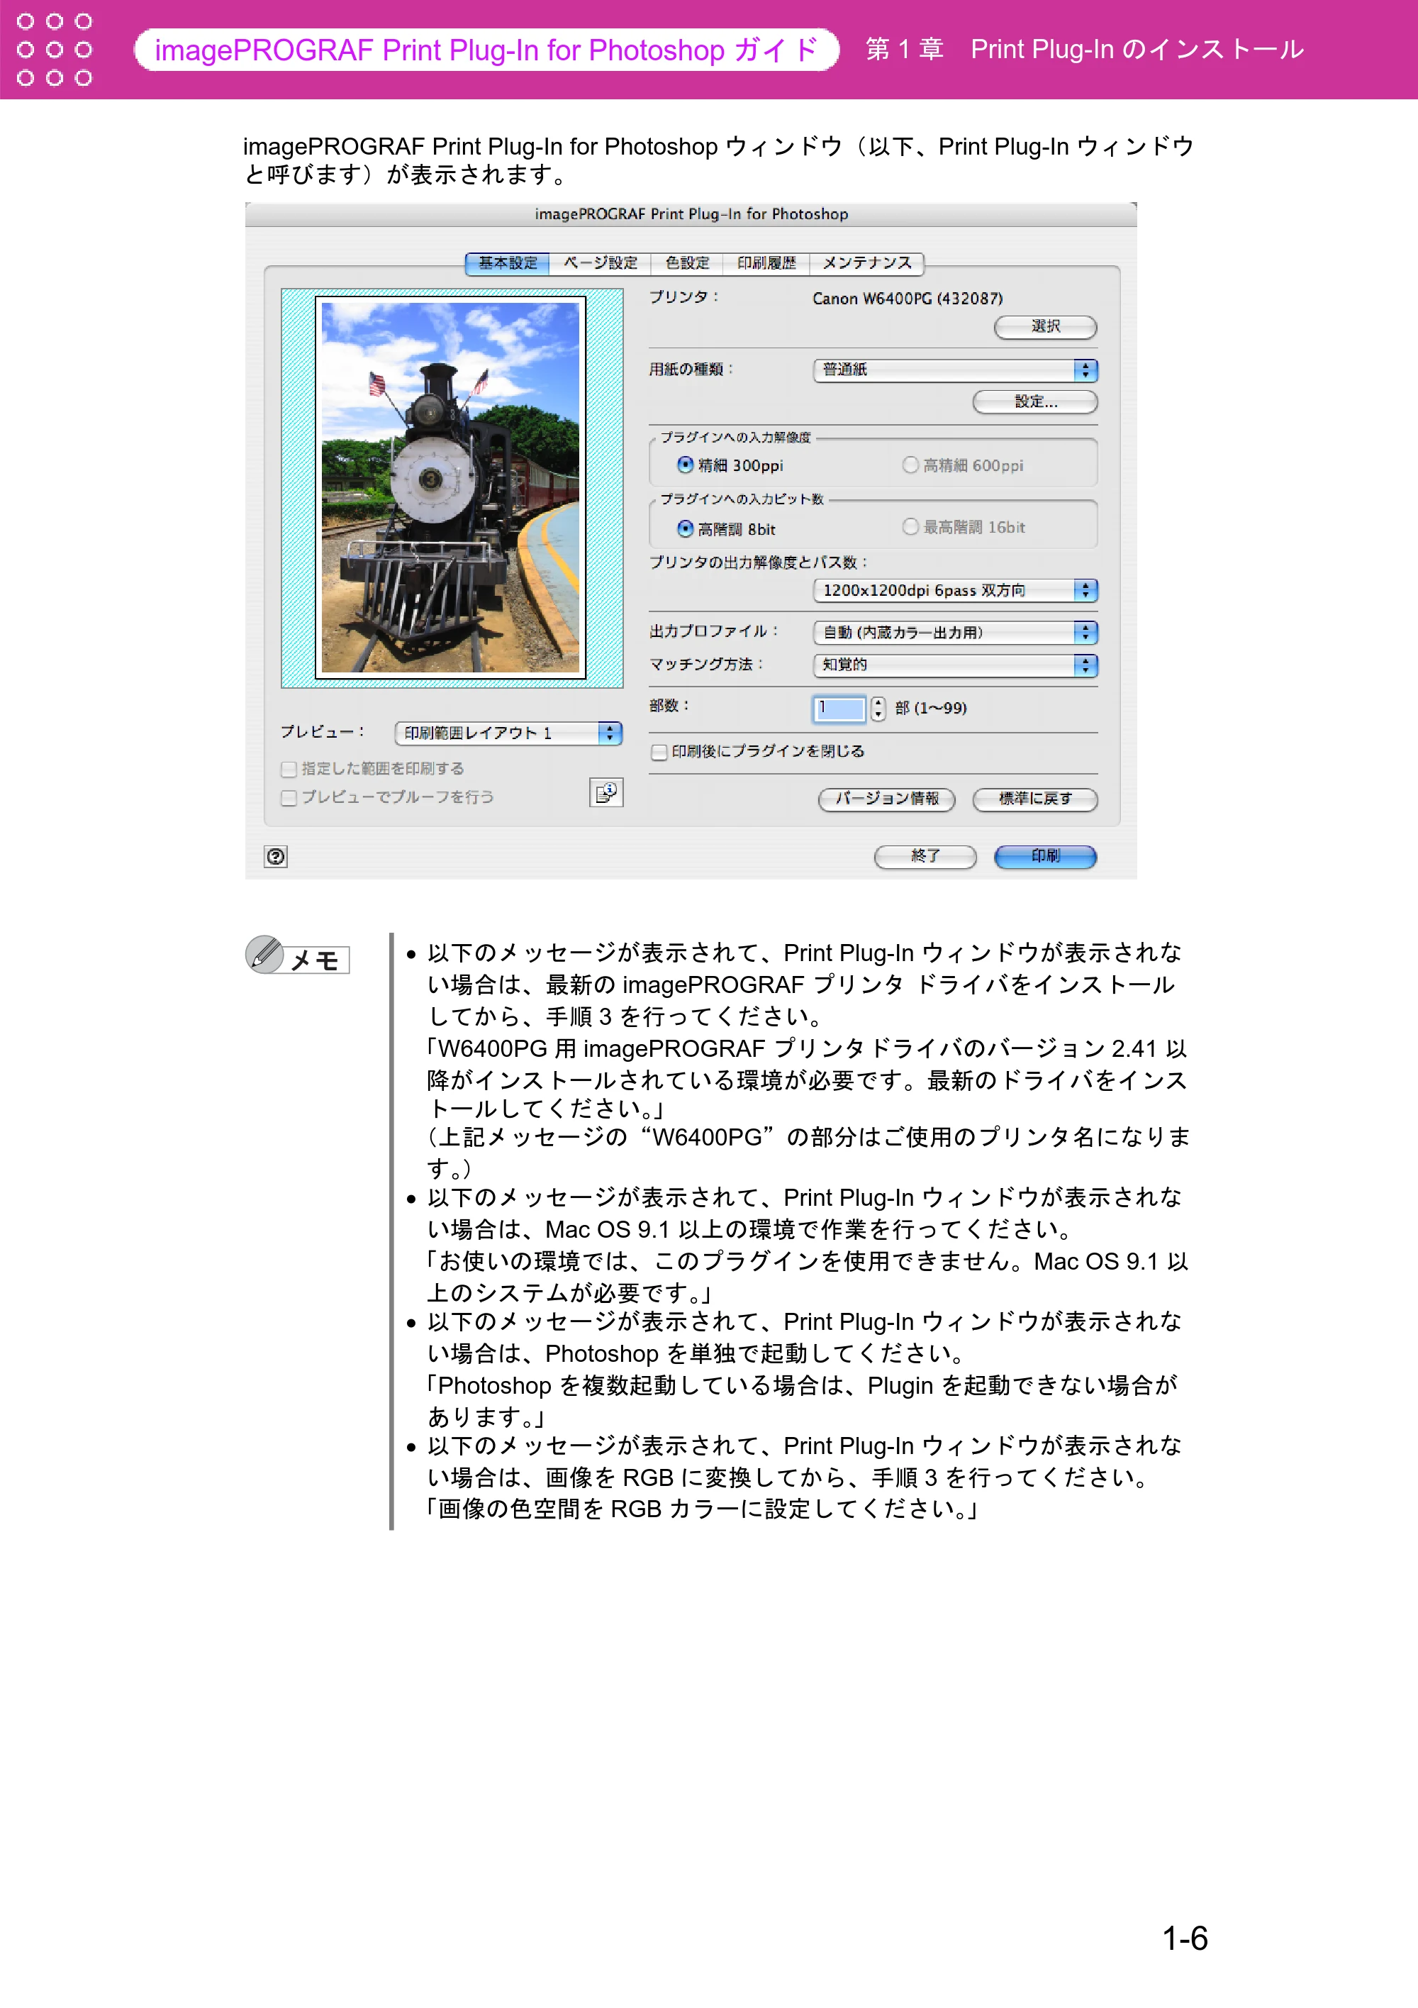Select the 高精細 600ppi radio button
This screenshot has height=2008, width=1418.
[910, 465]
